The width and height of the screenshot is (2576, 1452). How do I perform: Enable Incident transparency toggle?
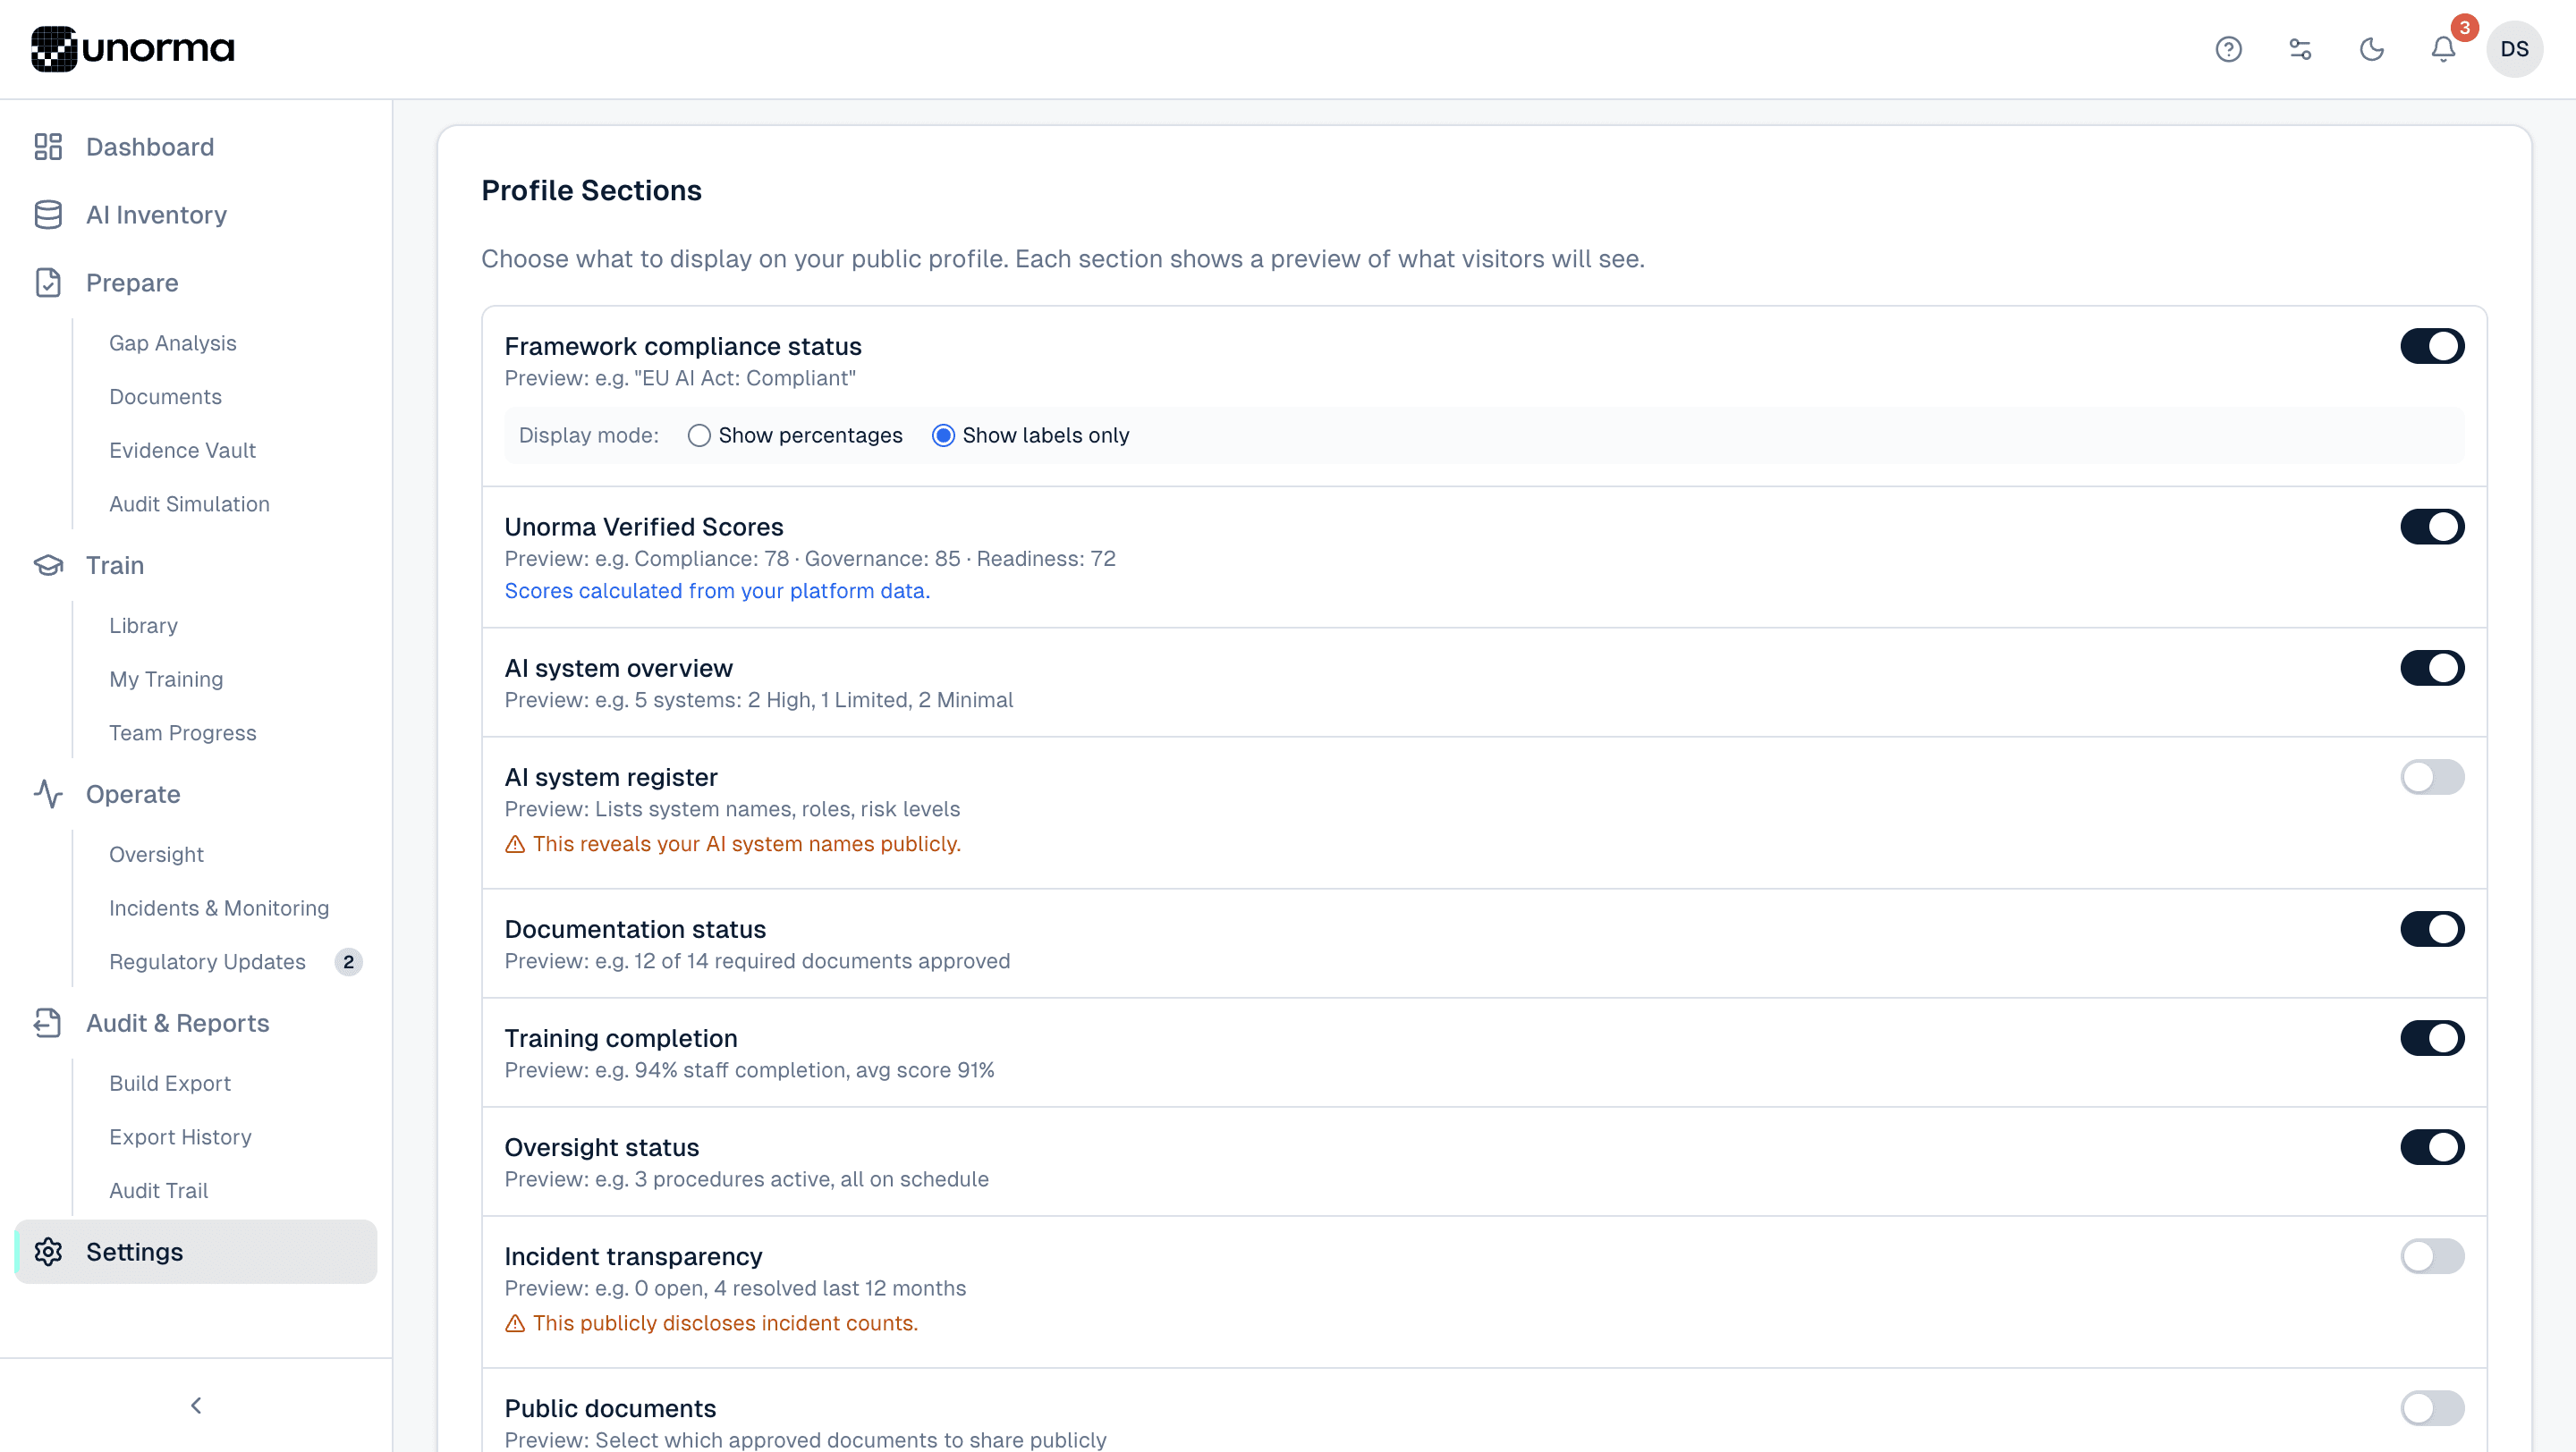[x=2432, y=1257]
